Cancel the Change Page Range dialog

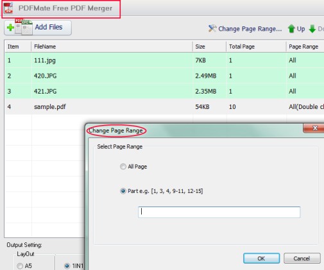tap(302, 258)
